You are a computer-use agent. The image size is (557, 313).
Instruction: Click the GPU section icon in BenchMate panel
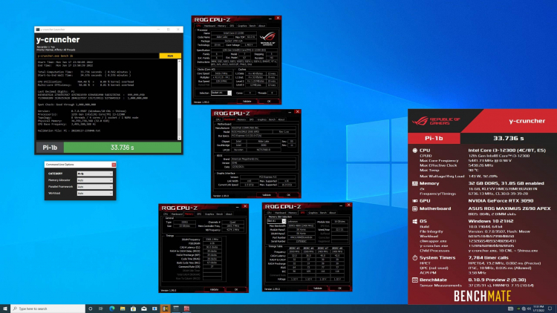click(x=414, y=200)
